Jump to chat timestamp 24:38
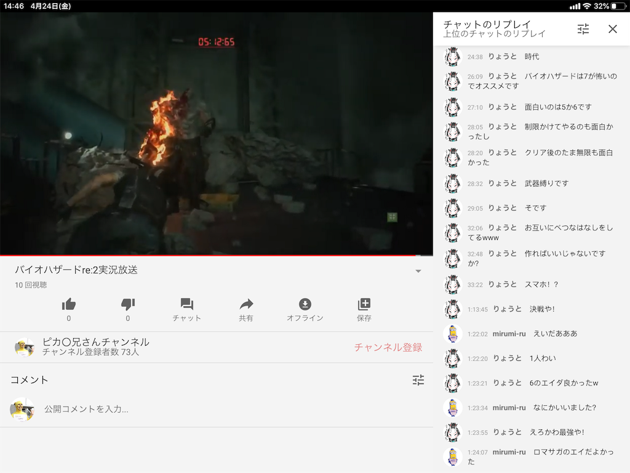Image resolution: width=630 pixels, height=473 pixels. [x=475, y=57]
